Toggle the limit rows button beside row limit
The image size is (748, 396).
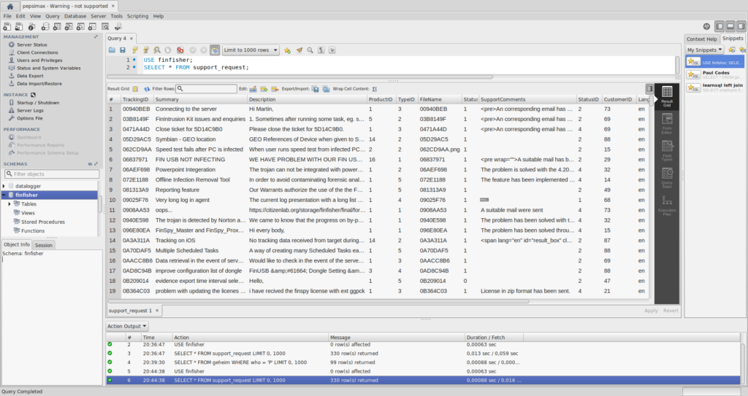215,50
